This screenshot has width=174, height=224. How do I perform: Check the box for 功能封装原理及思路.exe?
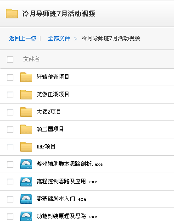click(x=10, y=217)
